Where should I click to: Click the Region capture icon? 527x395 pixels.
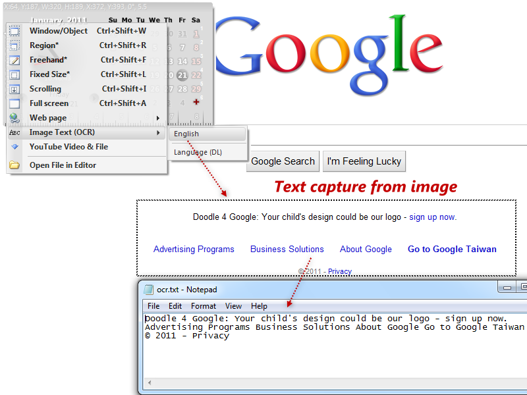click(14, 45)
